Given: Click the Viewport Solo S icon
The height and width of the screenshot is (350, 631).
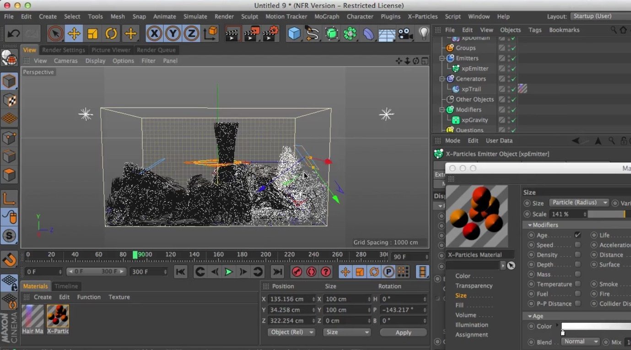Looking at the screenshot, I should coord(9,236).
